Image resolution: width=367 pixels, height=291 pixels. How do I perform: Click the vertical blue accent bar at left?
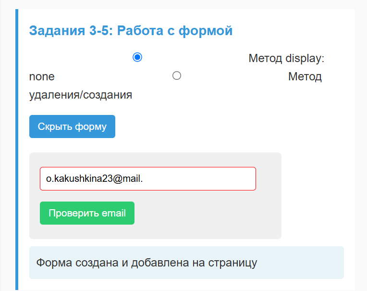17,150
